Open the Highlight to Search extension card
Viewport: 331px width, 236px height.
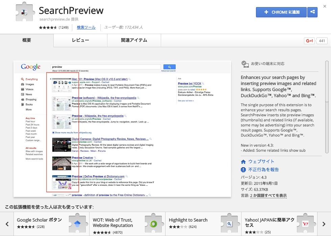point(203,224)
